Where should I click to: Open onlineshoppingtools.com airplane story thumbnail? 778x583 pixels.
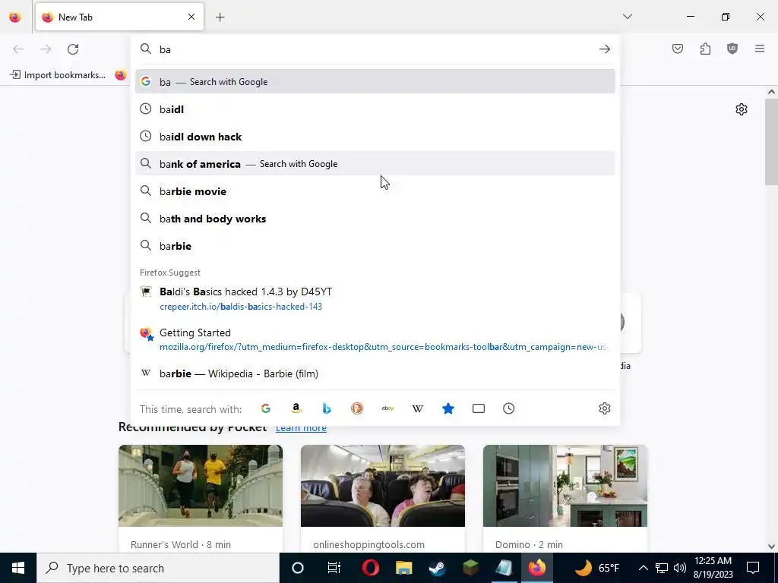[383, 486]
